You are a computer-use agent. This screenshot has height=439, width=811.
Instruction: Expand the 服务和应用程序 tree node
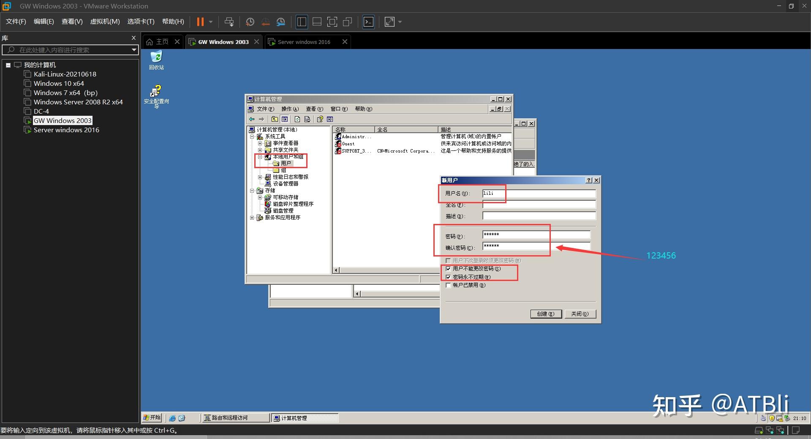click(252, 218)
